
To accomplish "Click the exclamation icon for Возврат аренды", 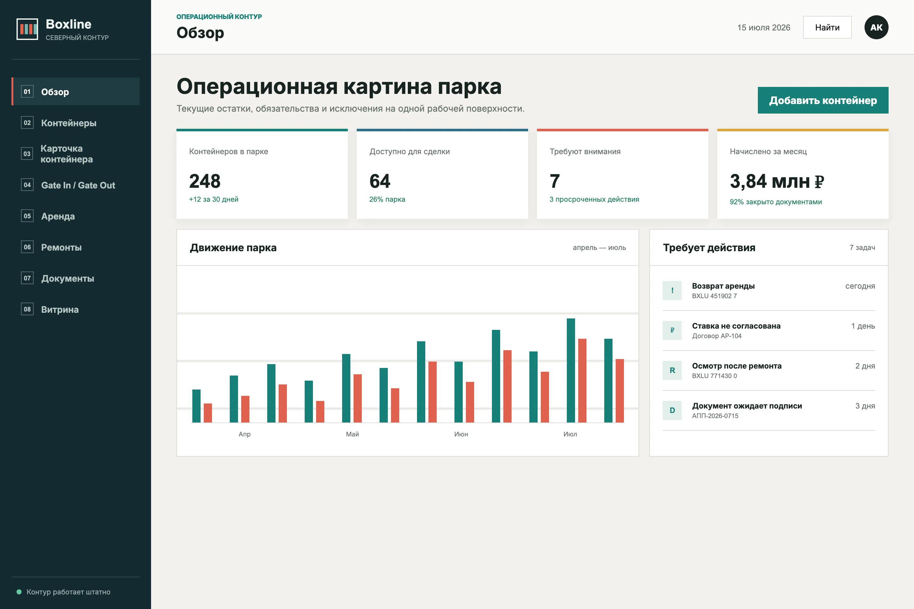I will click(x=672, y=291).
